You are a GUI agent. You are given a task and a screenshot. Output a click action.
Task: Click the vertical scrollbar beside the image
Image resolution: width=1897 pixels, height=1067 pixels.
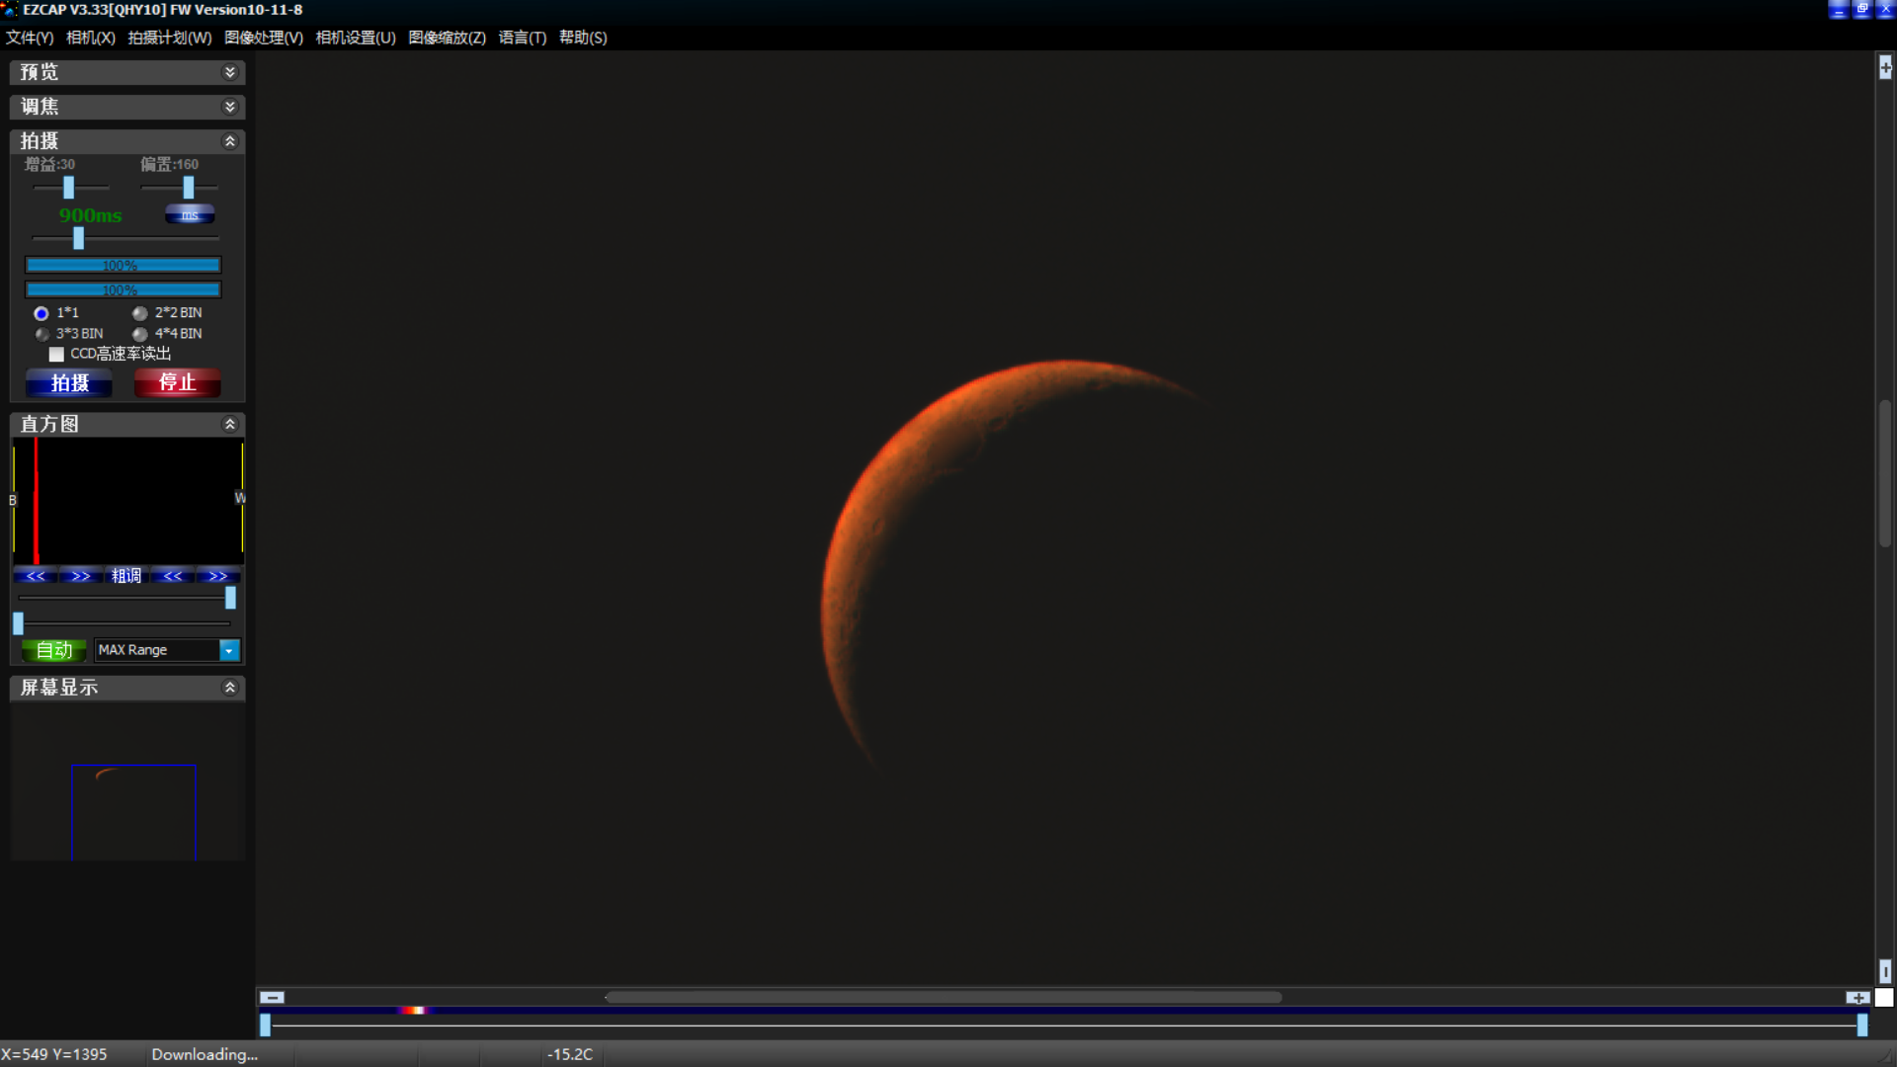(x=1885, y=473)
